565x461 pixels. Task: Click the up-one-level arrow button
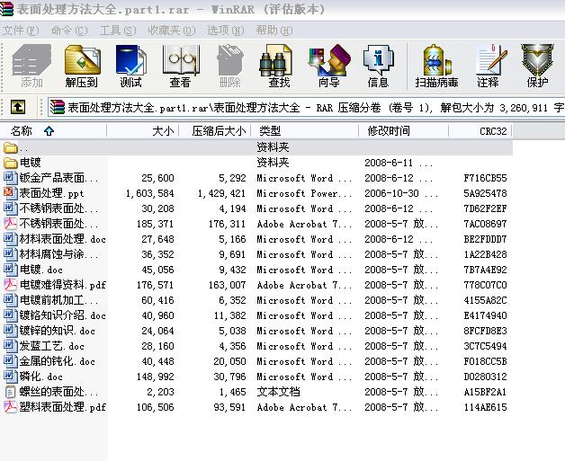(18, 107)
